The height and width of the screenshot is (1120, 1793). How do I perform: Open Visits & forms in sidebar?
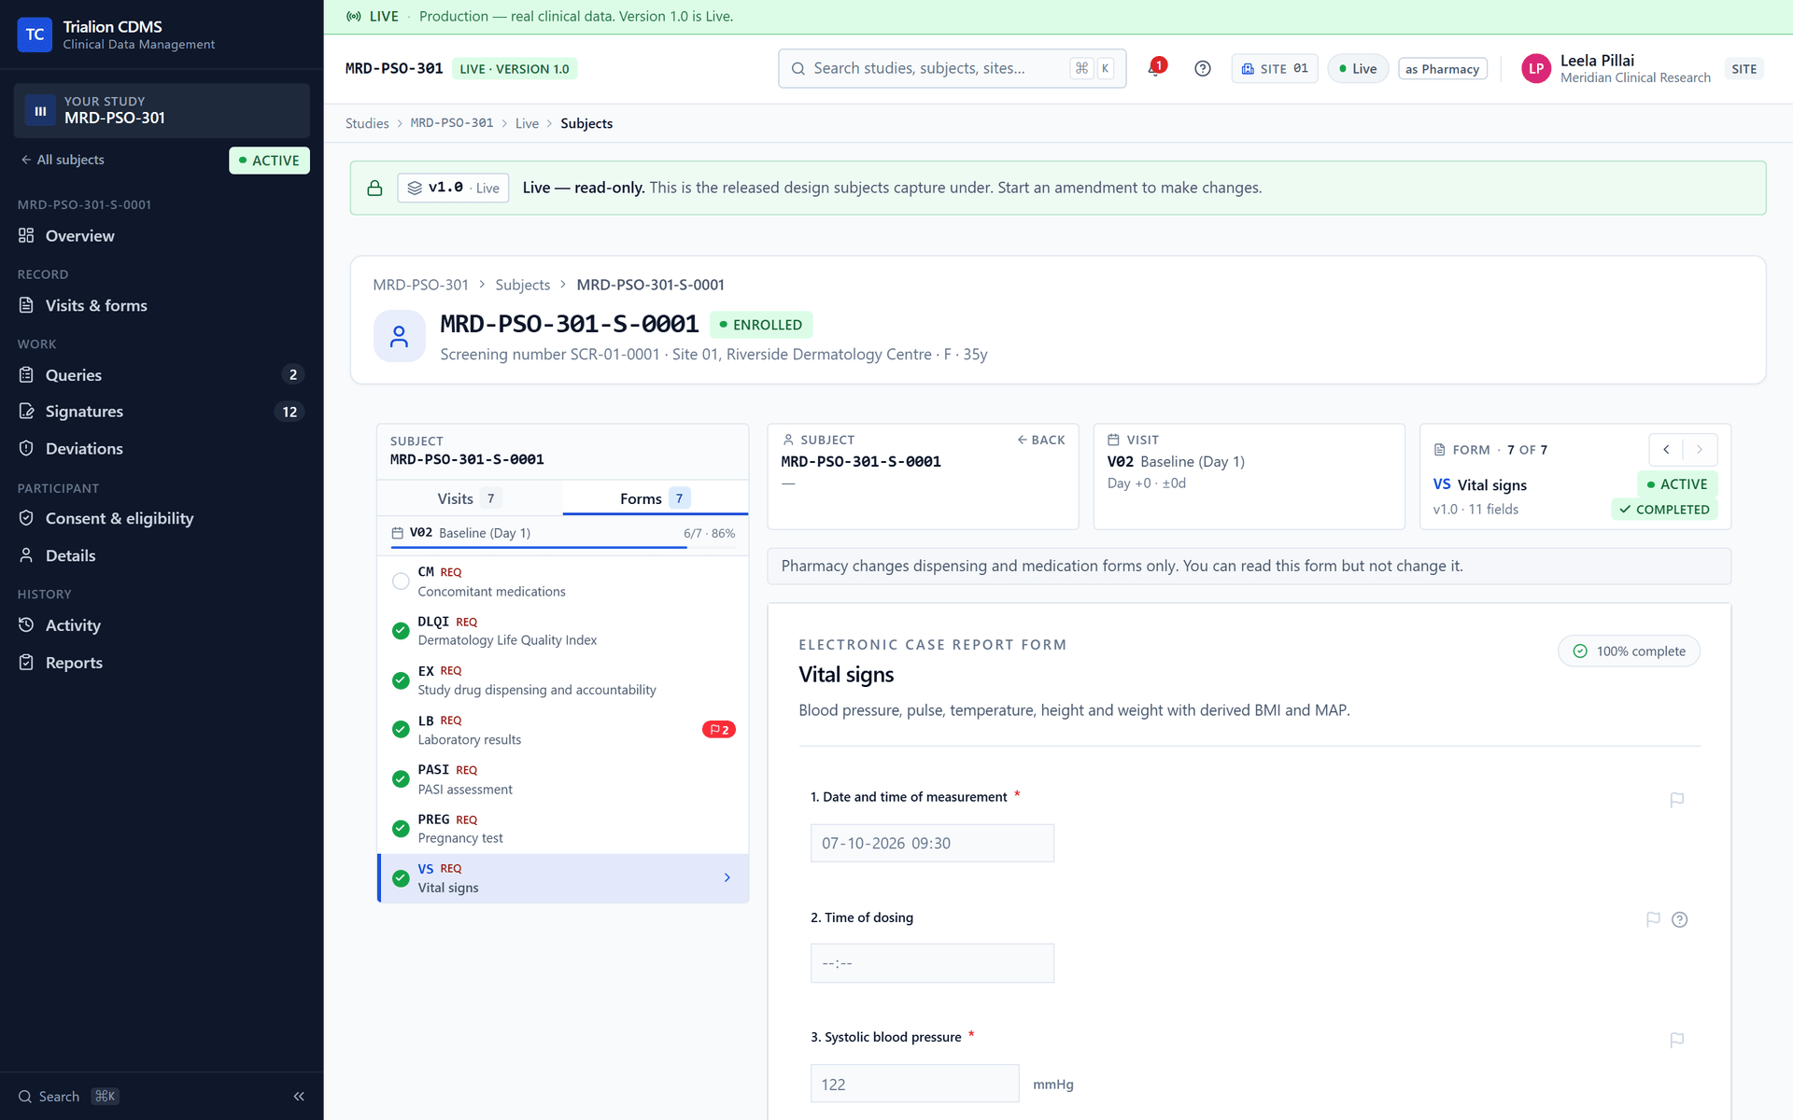[x=162, y=305]
